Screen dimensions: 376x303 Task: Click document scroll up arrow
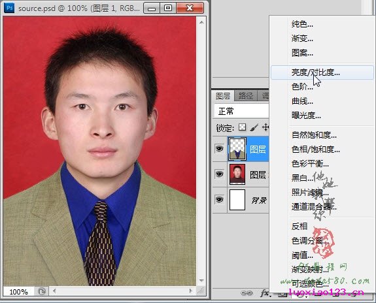click(x=201, y=22)
